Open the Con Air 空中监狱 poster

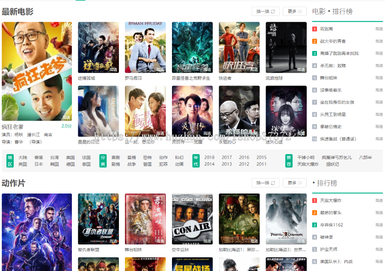click(x=192, y=219)
